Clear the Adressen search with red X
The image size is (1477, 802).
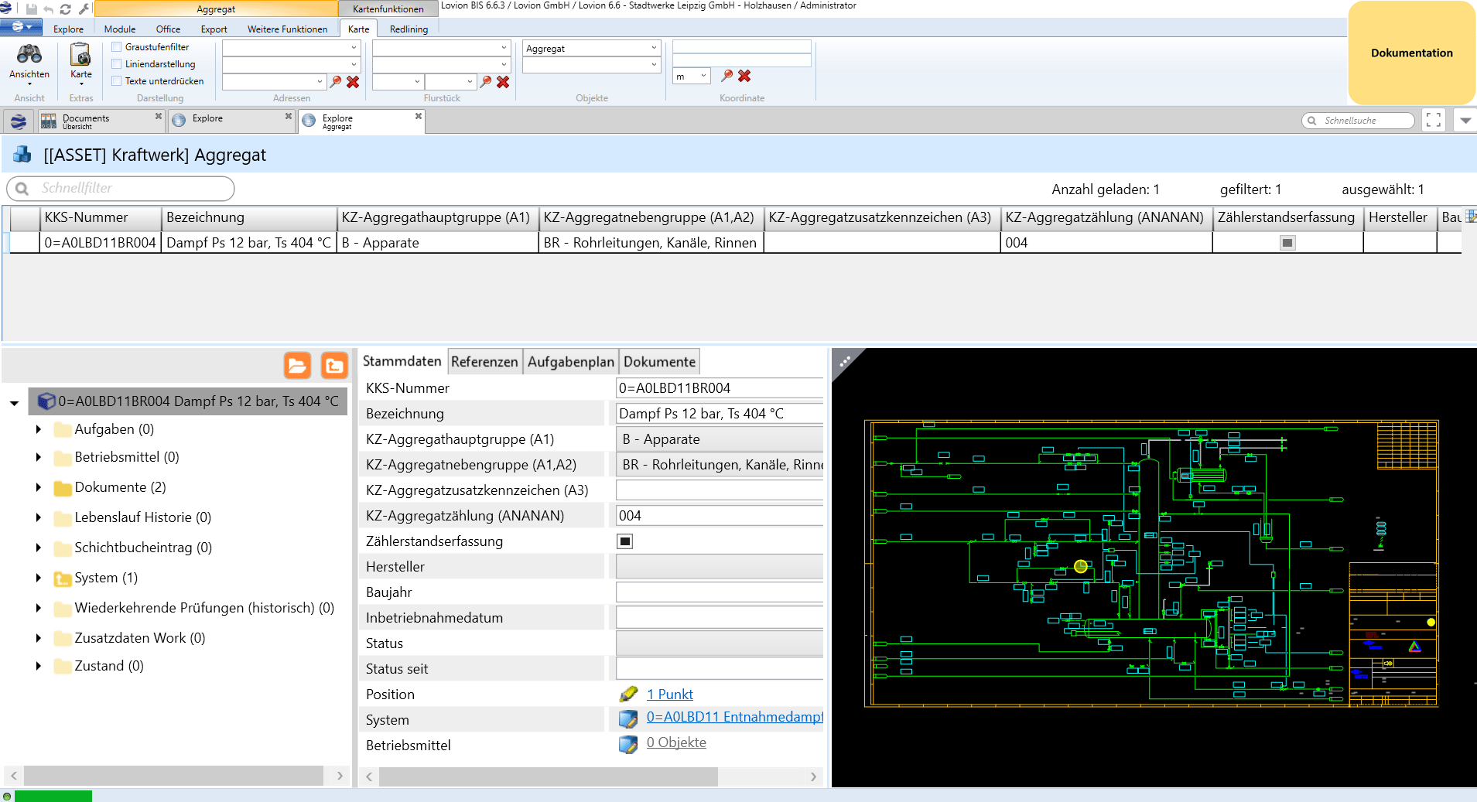click(x=353, y=82)
